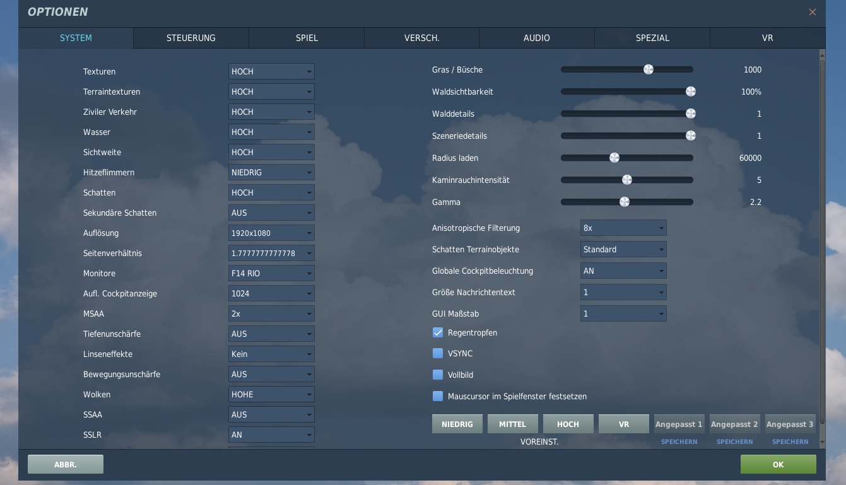The image size is (846, 485).
Task: Open Anisotropische Filterung dropdown
Action: coord(623,228)
